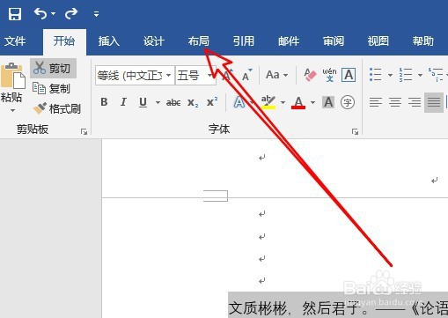Click the 剪切 cut button
Image resolution: width=448 pixels, height=318 pixels.
tap(54, 68)
